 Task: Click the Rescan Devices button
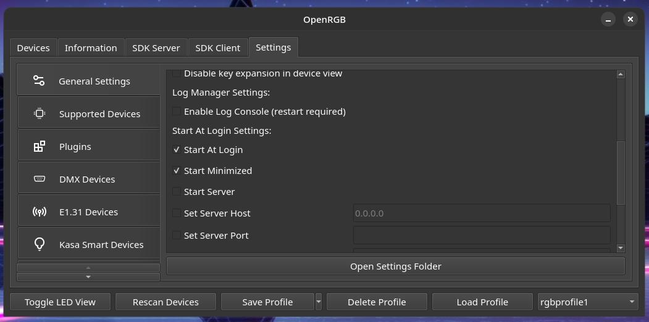[x=165, y=302]
